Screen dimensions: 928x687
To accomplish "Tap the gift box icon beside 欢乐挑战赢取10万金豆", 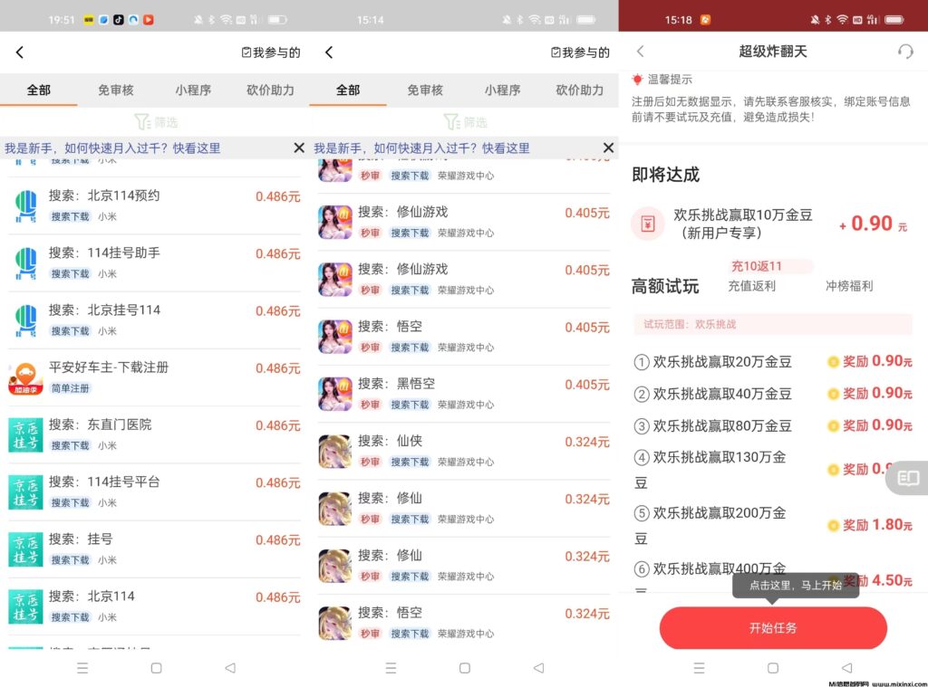I will coord(648,224).
